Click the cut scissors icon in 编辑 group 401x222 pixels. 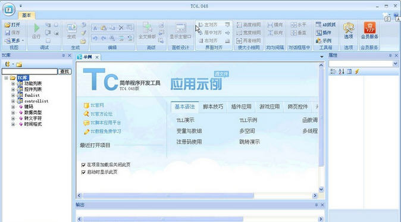point(95,28)
